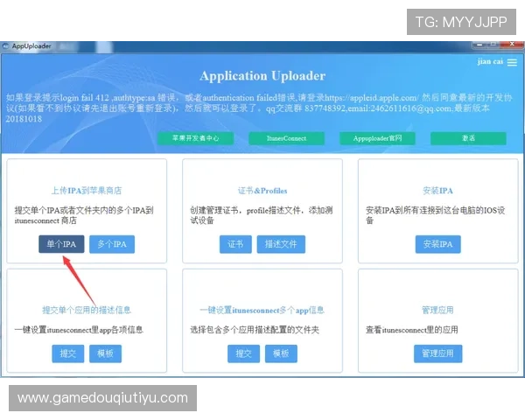525x420 pixels.
Task: Select the 上传IPA到苹果商店 heading
Action: pos(87,191)
